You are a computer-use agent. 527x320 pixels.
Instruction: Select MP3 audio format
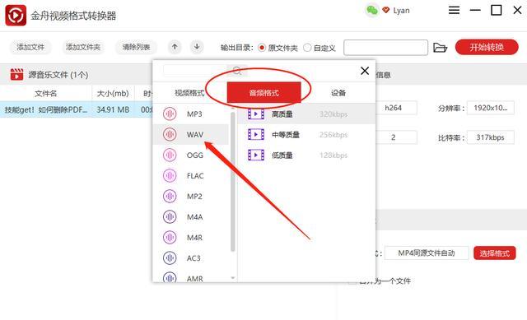tap(190, 114)
